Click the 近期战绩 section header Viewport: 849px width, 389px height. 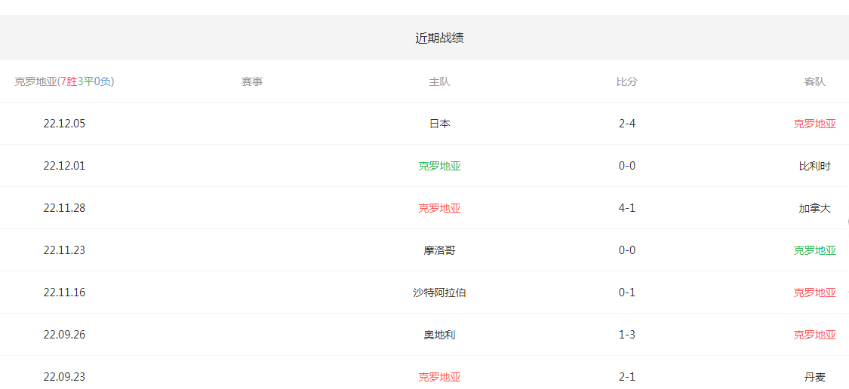point(439,38)
